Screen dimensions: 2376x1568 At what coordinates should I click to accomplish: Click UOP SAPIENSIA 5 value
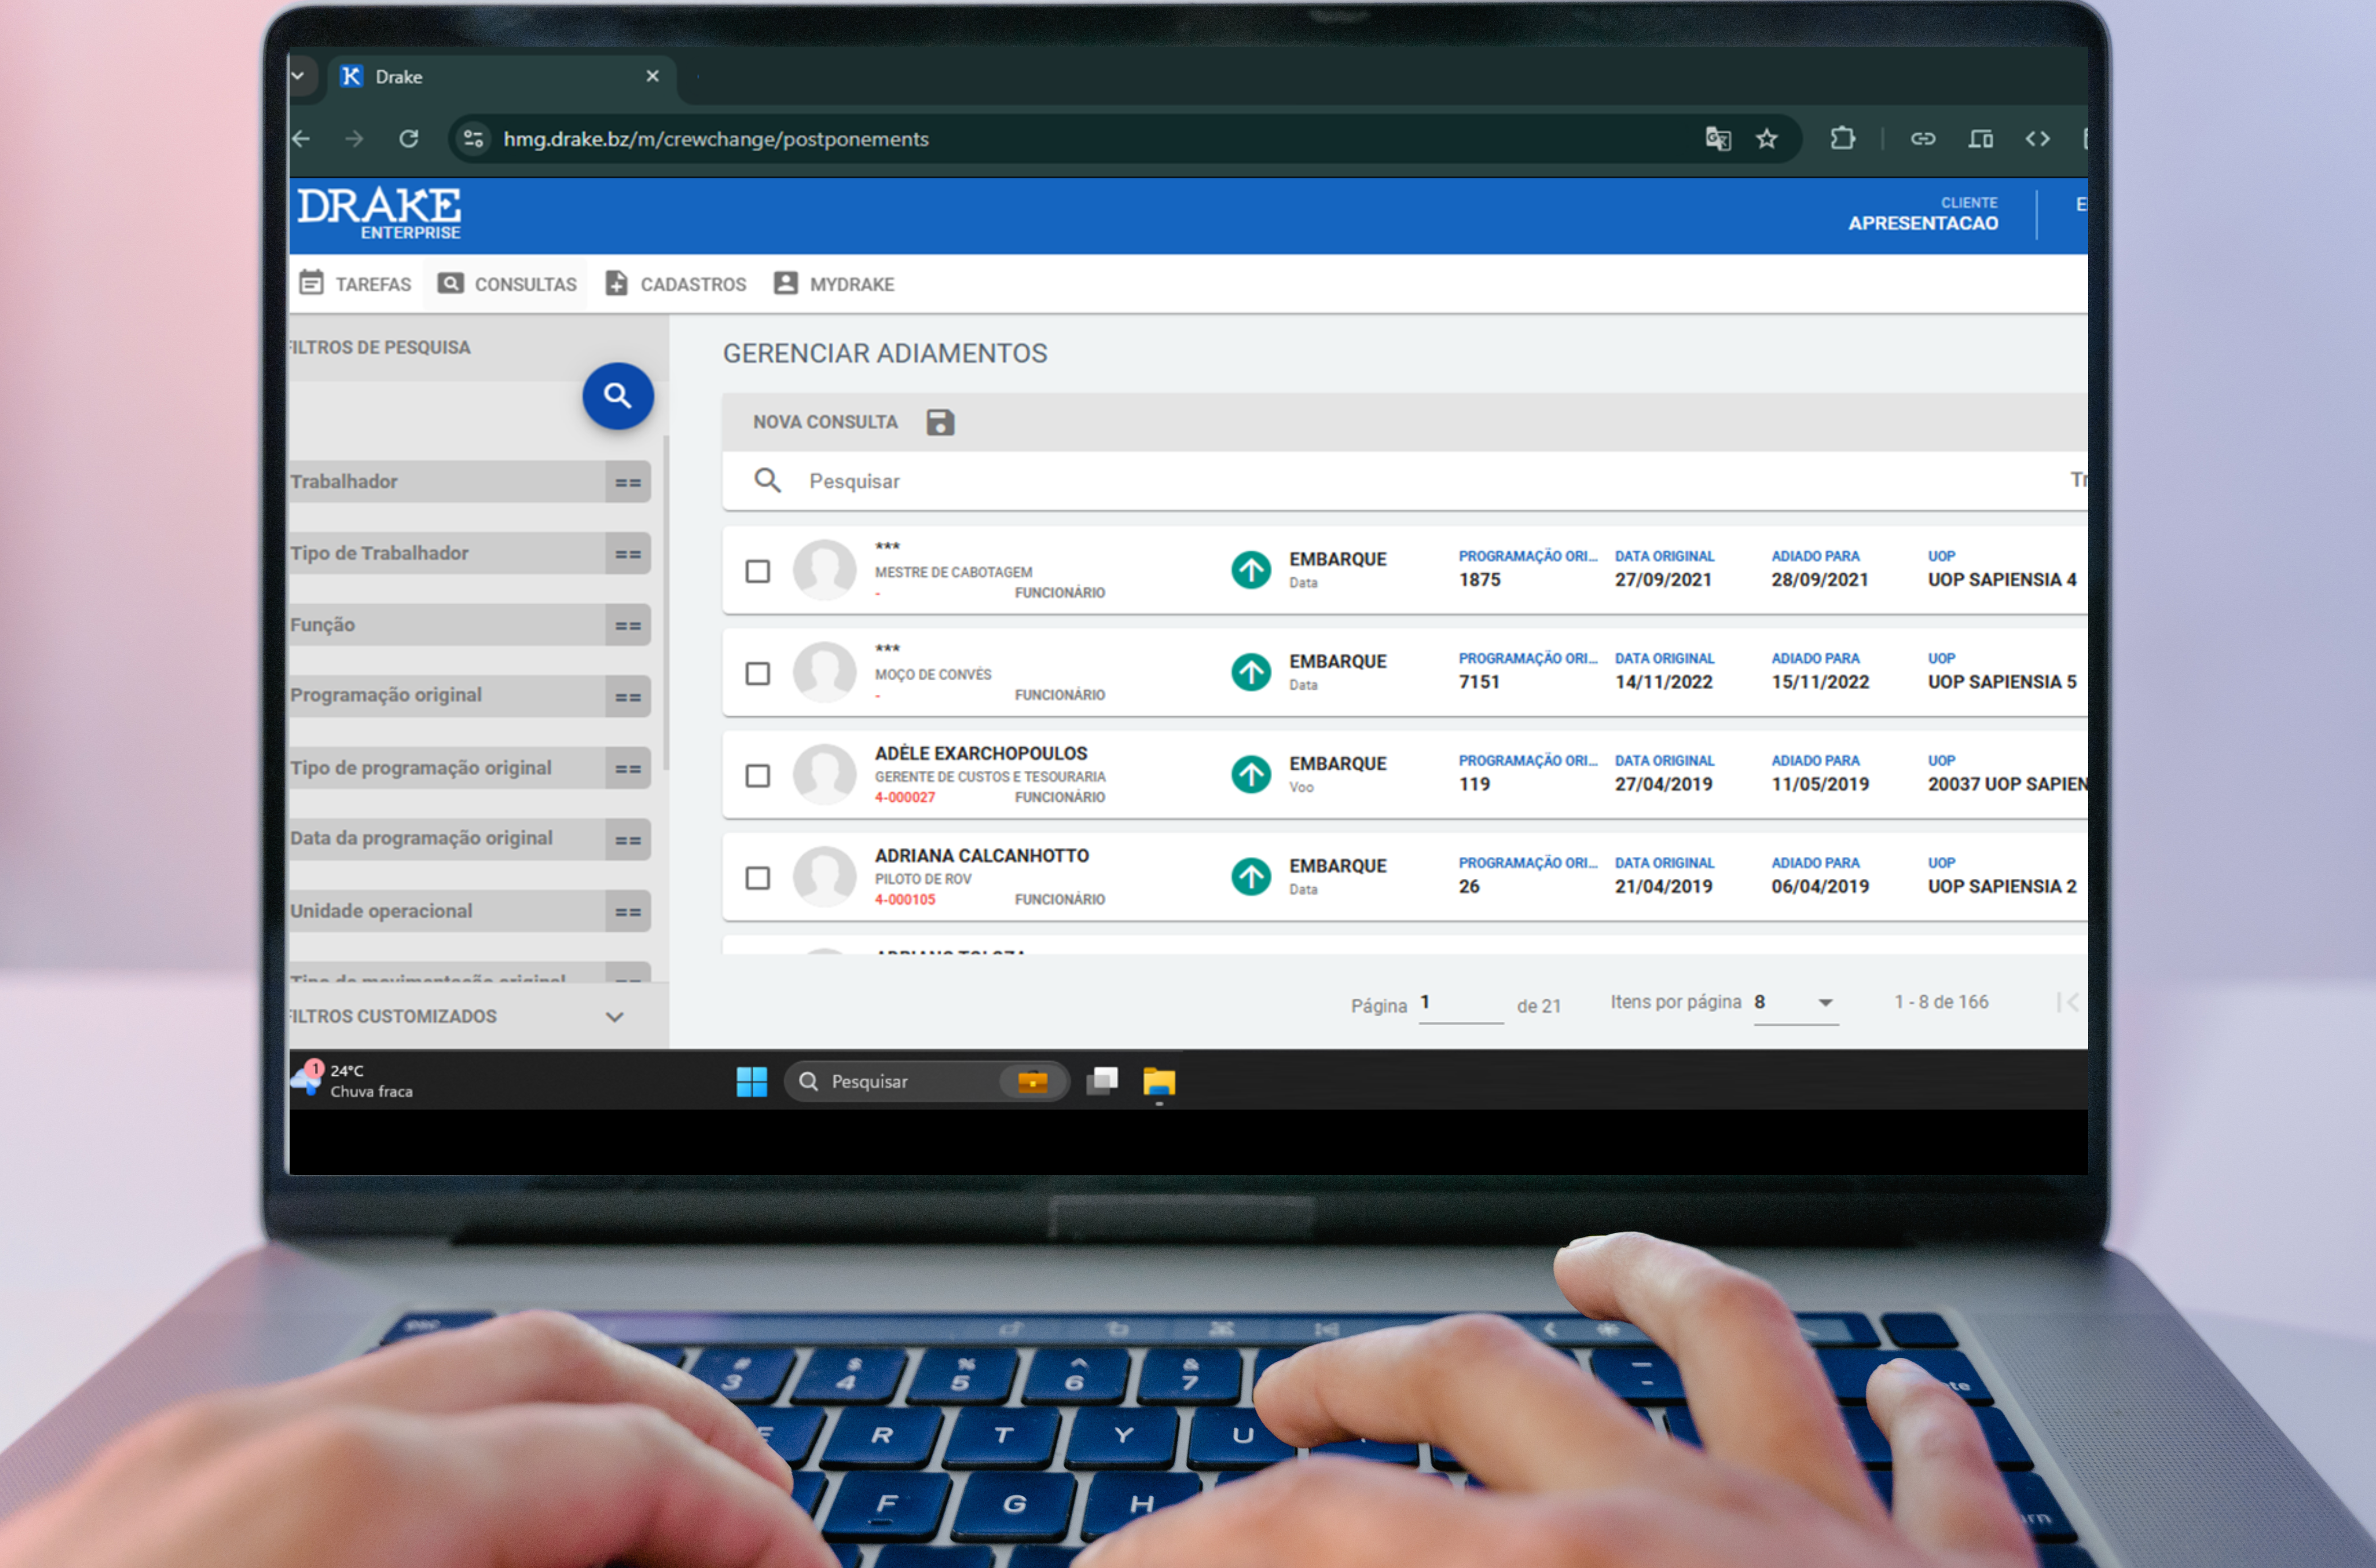coord(2002,682)
